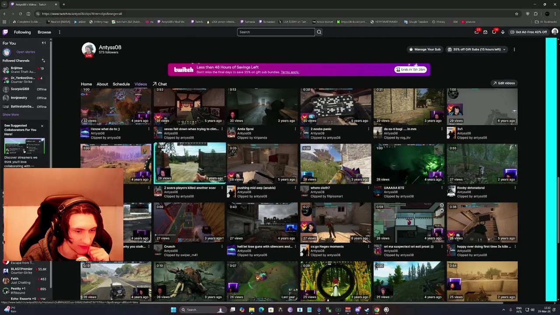Play the 'Crunch' clip thumbnail

189,222
